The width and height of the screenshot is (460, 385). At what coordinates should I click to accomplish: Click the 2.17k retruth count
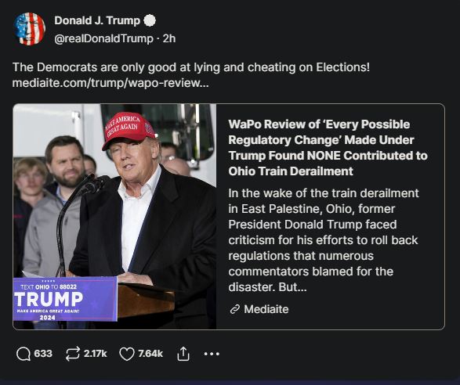(x=96, y=354)
